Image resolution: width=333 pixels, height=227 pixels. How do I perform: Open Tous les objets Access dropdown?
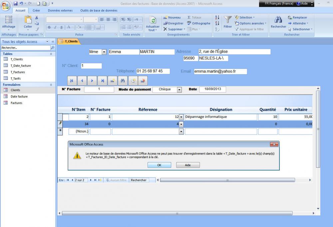tap(47, 42)
